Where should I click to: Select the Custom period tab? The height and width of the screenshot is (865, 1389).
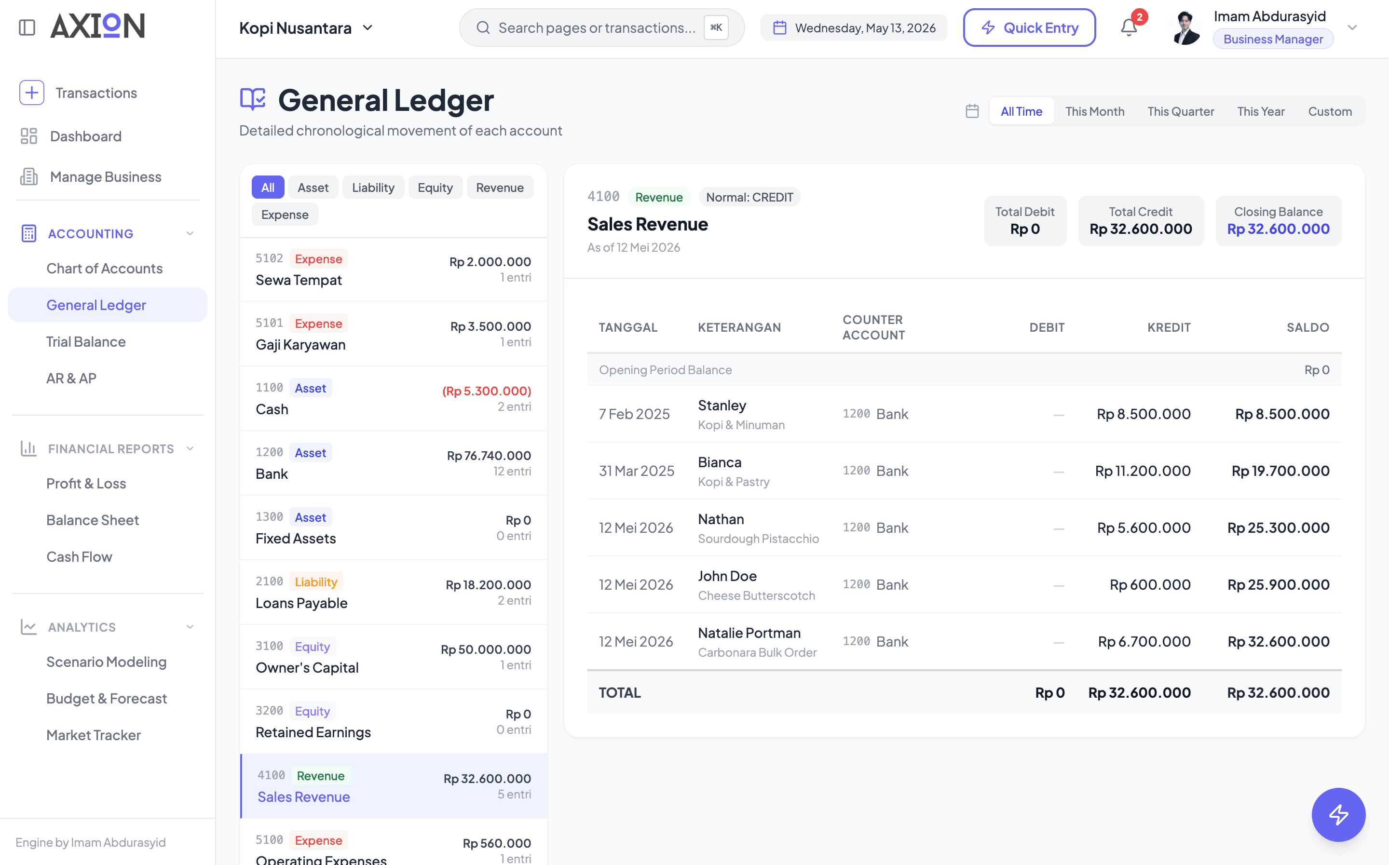(x=1330, y=111)
